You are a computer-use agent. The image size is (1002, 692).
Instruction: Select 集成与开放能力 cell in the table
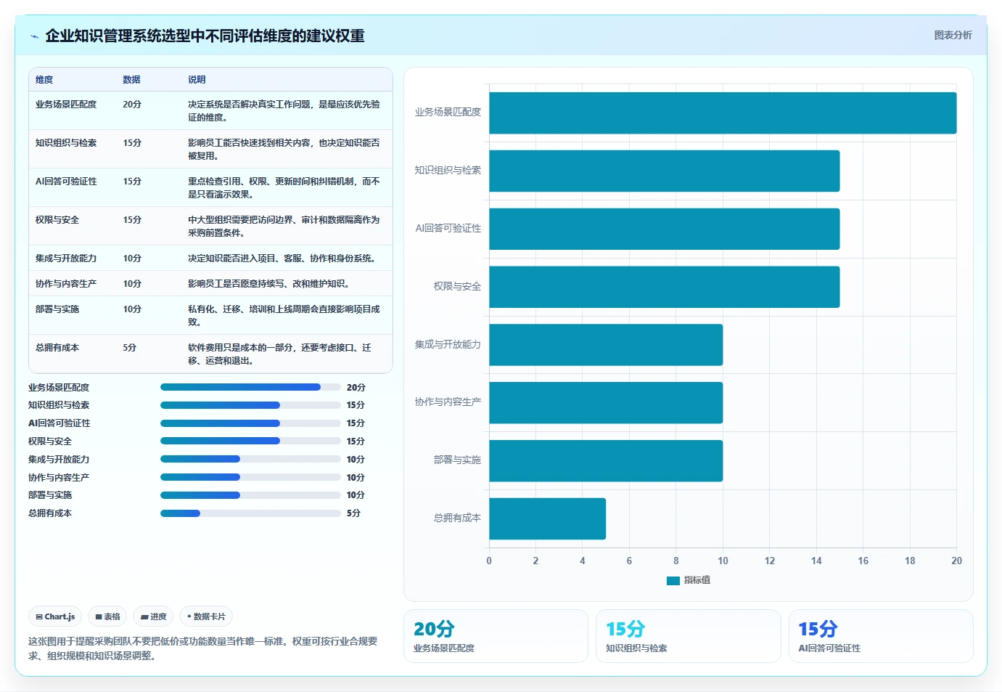click(66, 259)
